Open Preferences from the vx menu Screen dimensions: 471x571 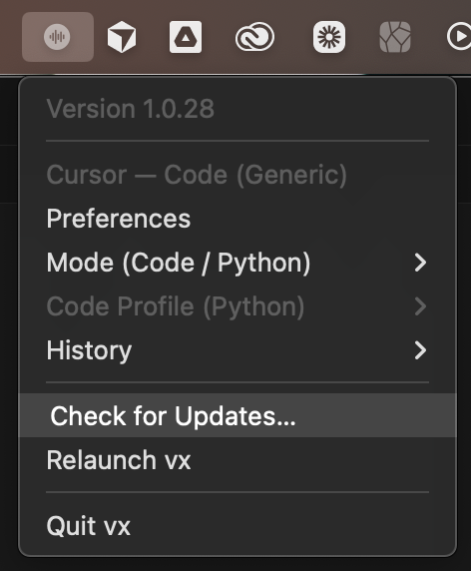237,219
